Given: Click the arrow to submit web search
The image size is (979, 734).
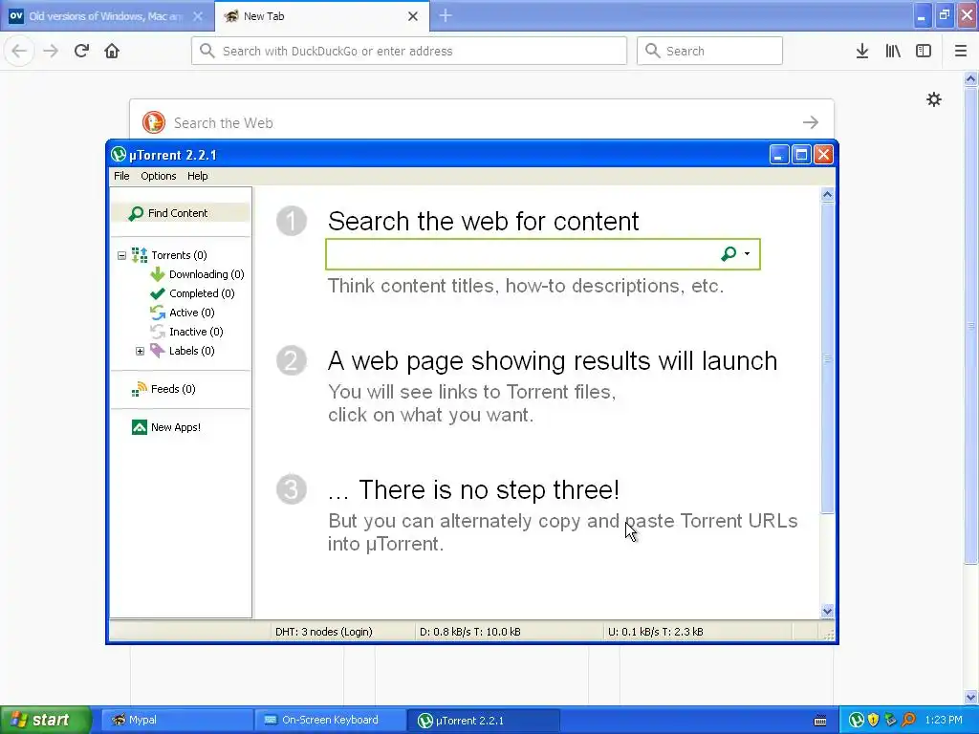Looking at the screenshot, I should (x=811, y=122).
